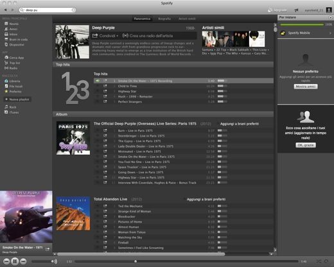Click the horizontal scrollbar
The image size is (334, 267).
tap(141, 254)
